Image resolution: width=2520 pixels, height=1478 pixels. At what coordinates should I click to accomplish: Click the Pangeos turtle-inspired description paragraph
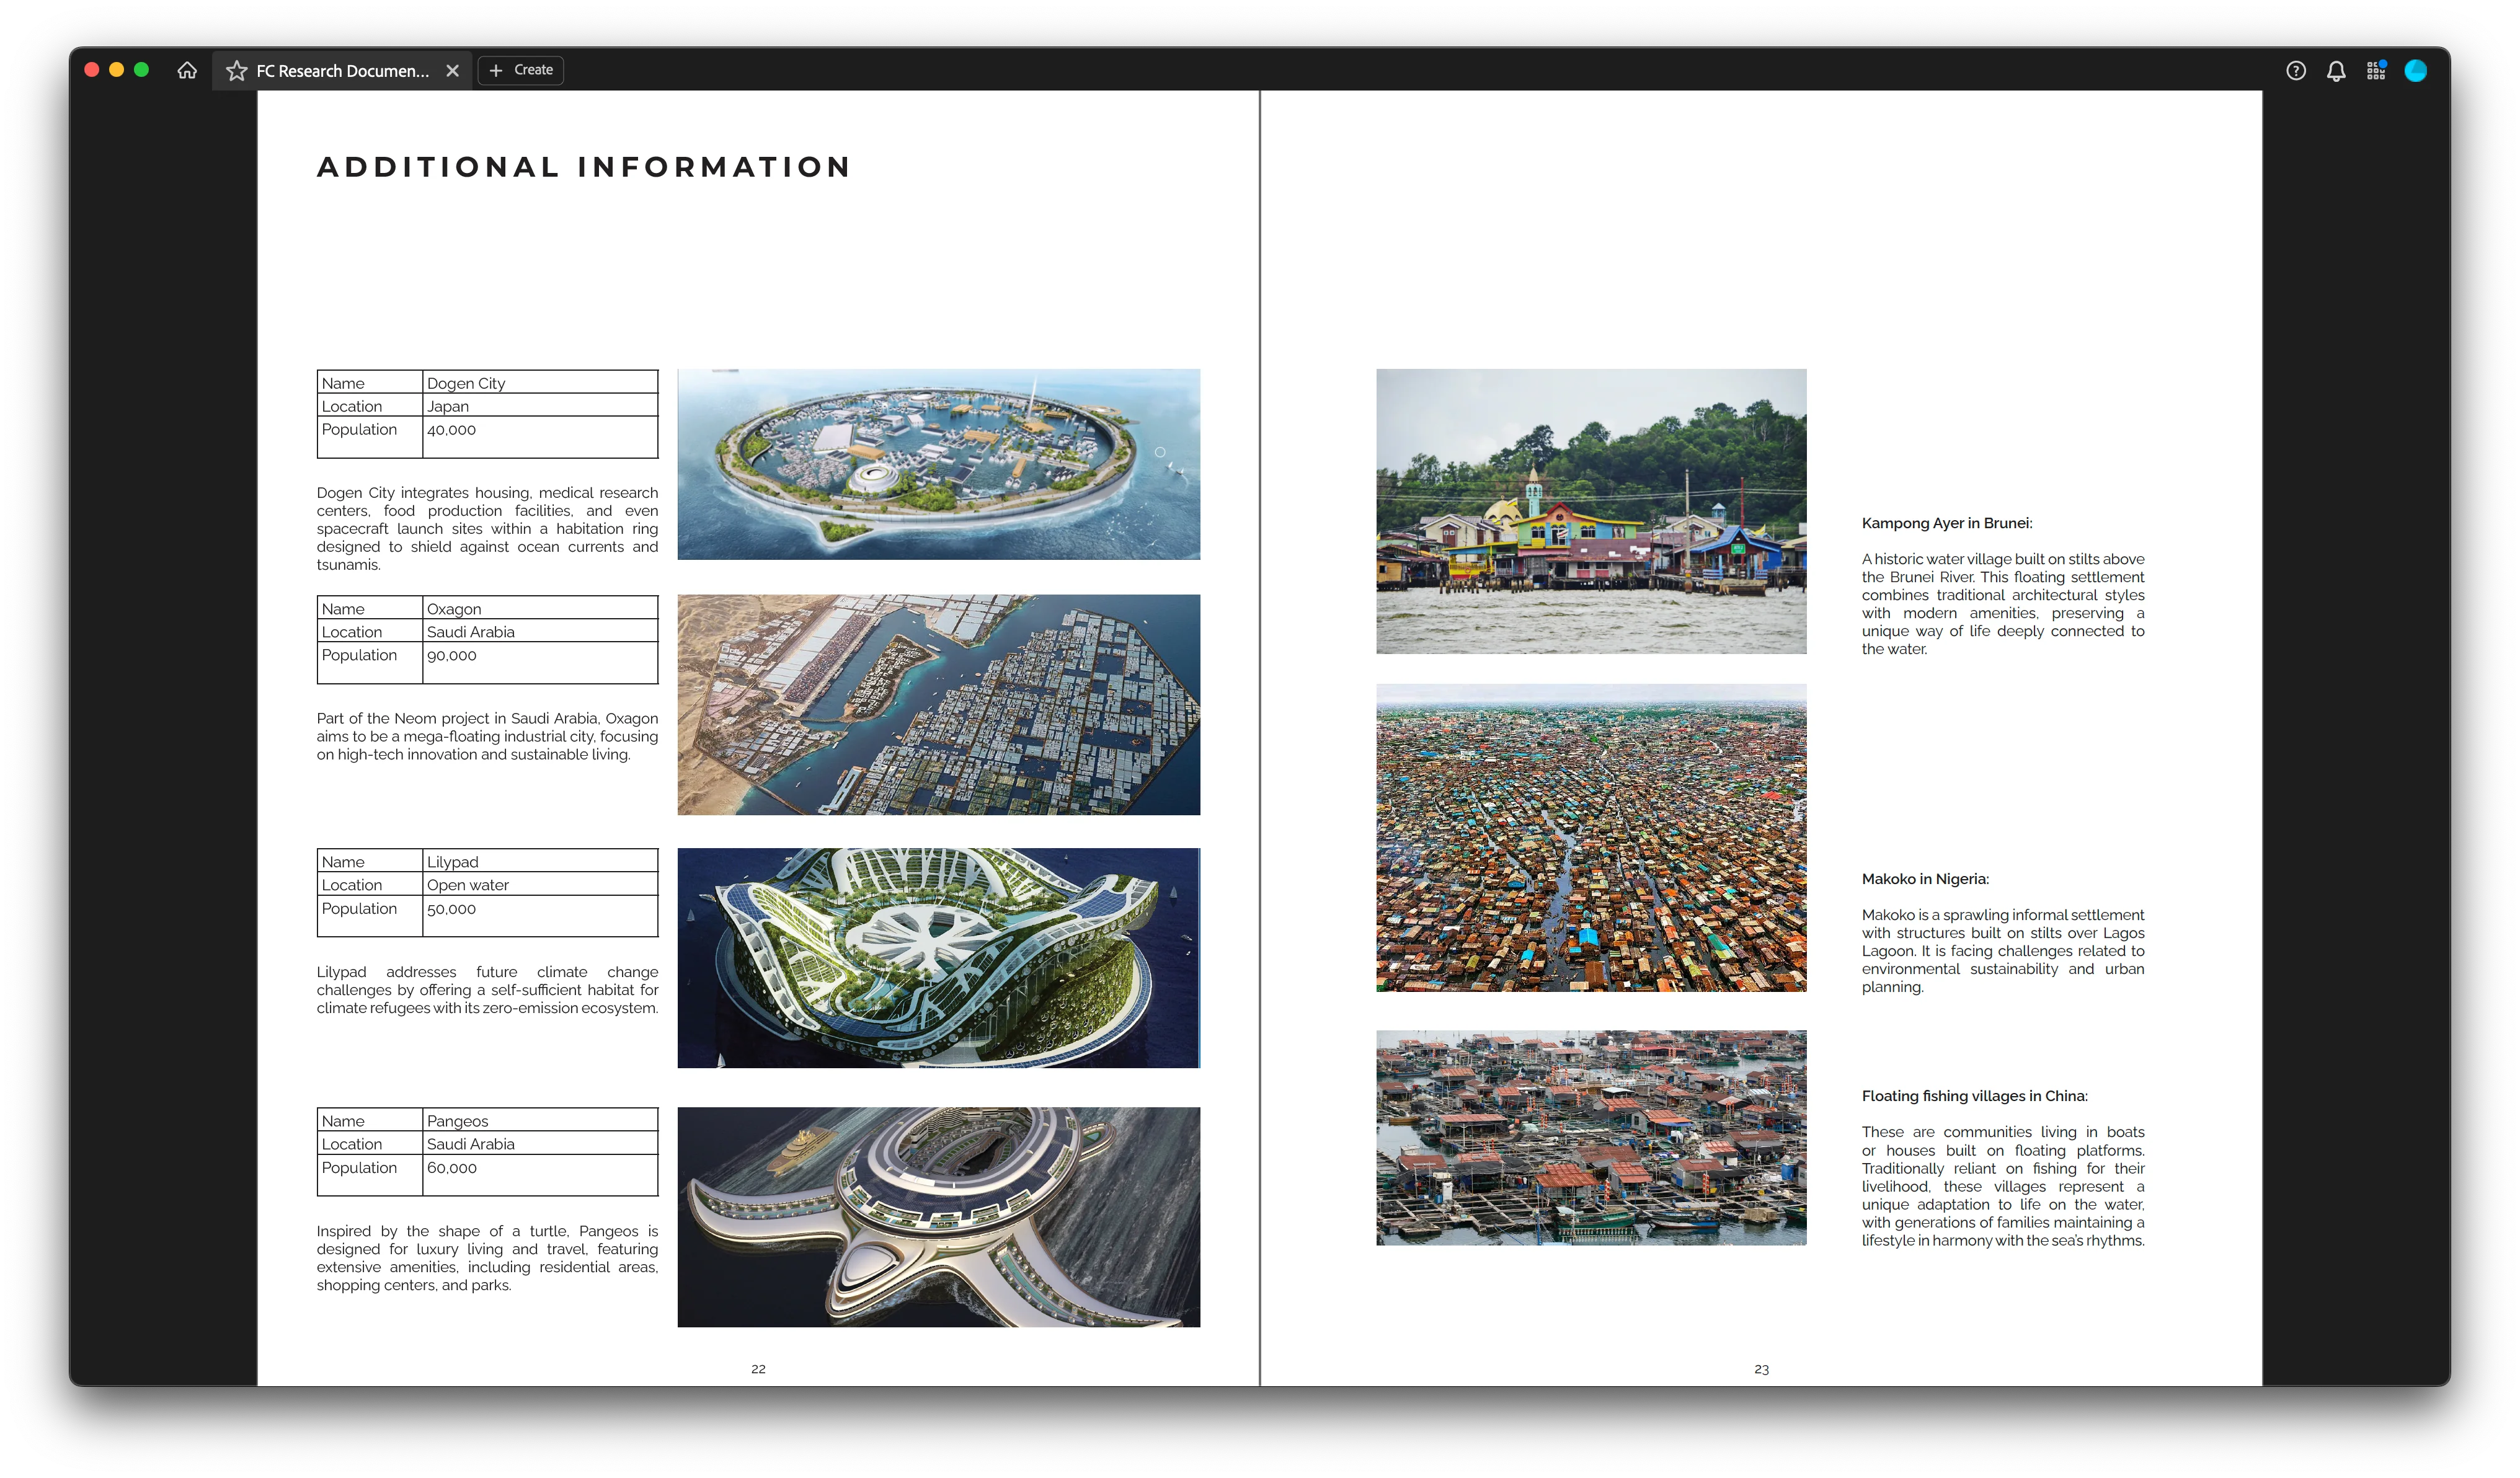point(487,1258)
